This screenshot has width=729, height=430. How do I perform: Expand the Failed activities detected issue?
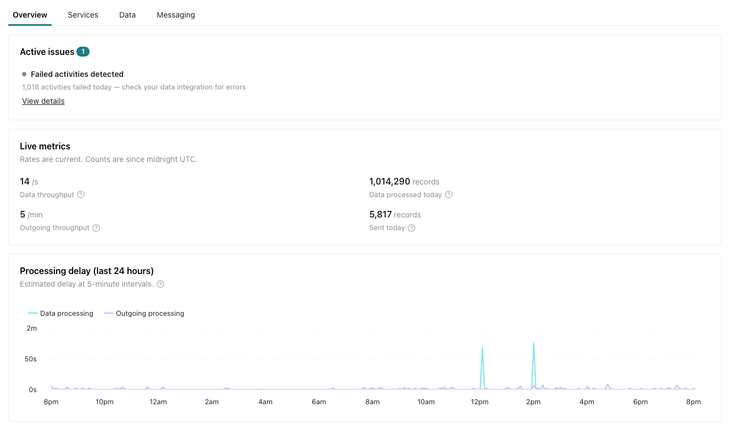77,74
